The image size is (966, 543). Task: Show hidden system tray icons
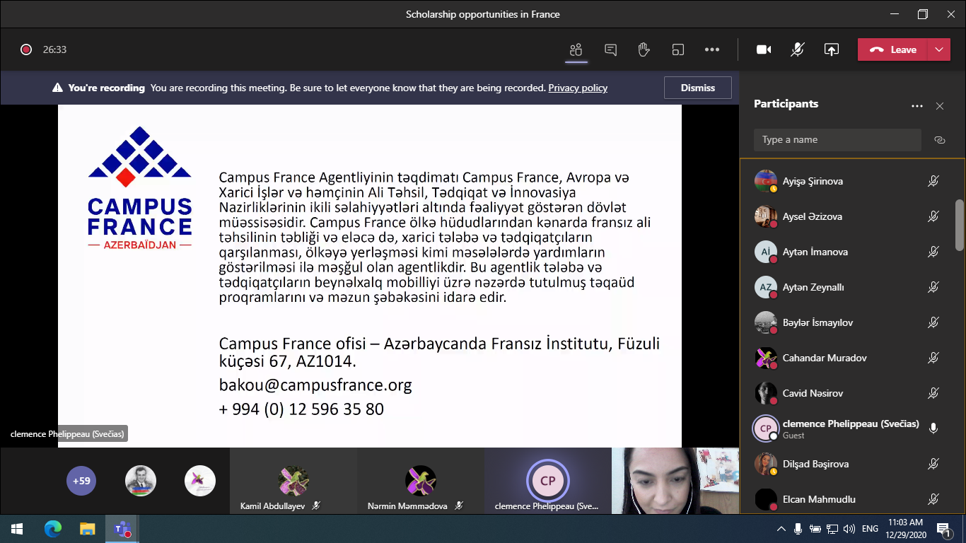point(781,528)
